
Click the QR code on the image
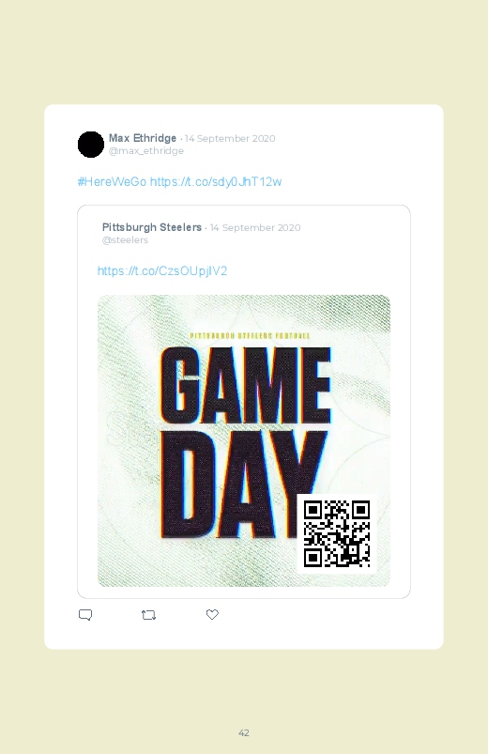pyautogui.click(x=337, y=533)
